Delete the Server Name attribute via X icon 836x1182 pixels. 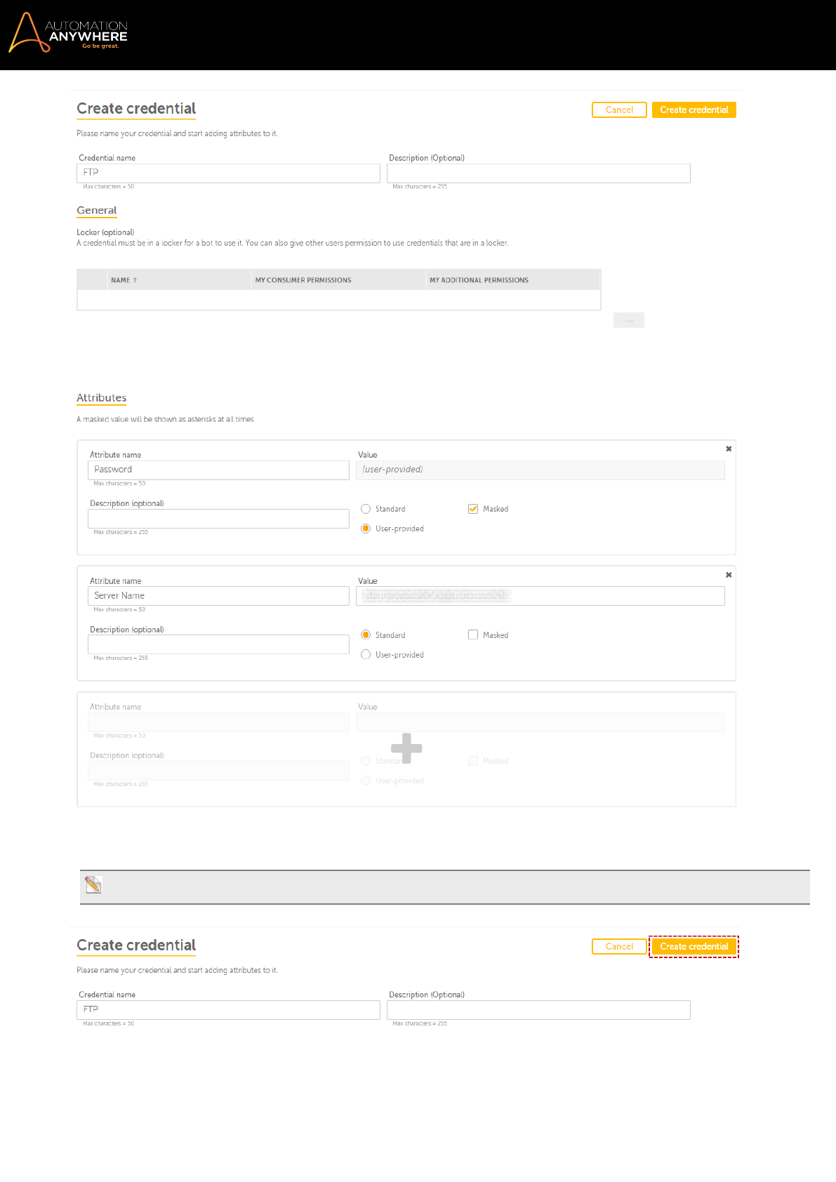tap(729, 575)
